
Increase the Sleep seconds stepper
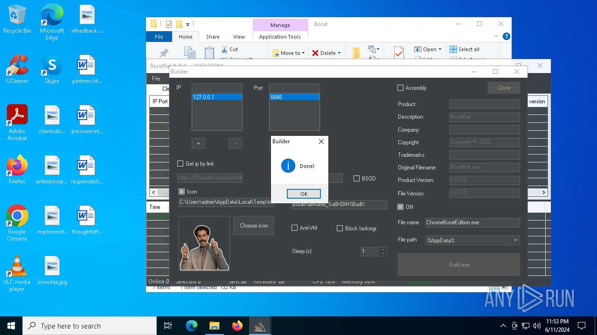pyautogui.click(x=383, y=249)
